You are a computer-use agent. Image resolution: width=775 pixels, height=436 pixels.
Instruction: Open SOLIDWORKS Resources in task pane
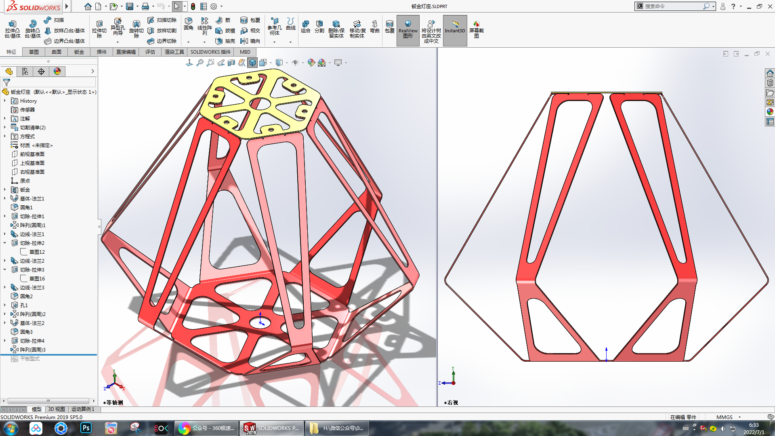770,73
